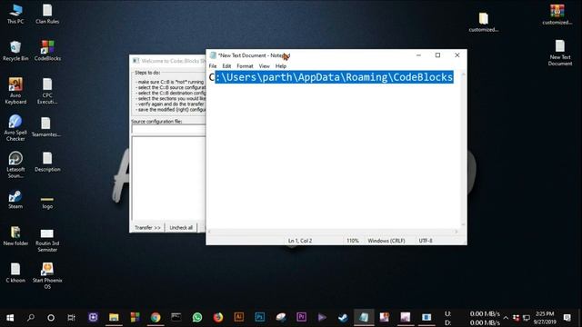582x327 pixels.
Task: Open Task View on the taskbar
Action: pos(71,317)
